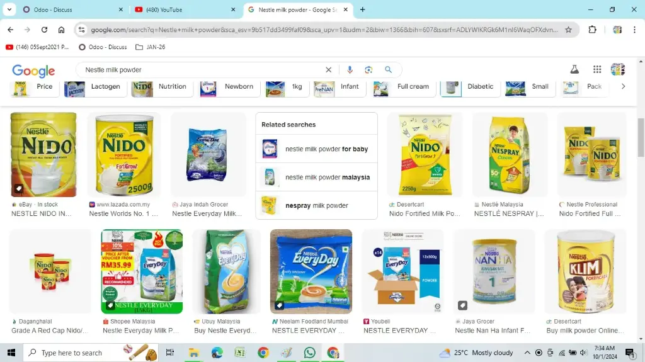The image size is (645, 362).
Task: Open the 'Buy Nestle Everyd...' Ubuy result title
Action: [x=225, y=331]
